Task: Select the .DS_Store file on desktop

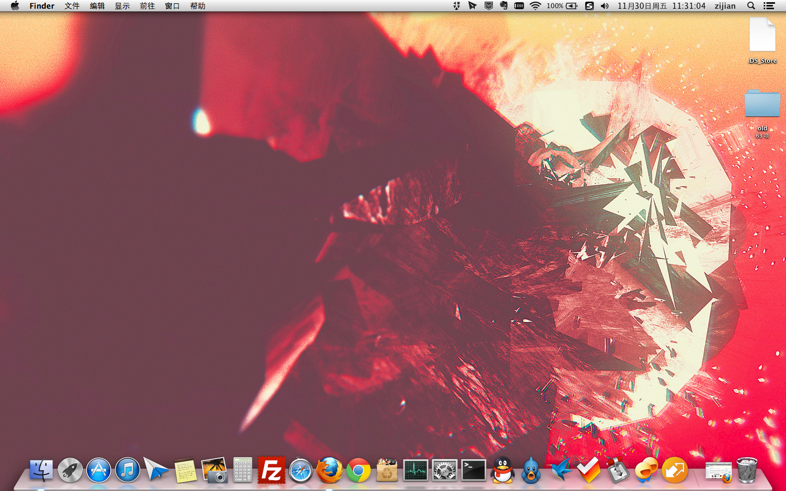Action: click(x=763, y=41)
